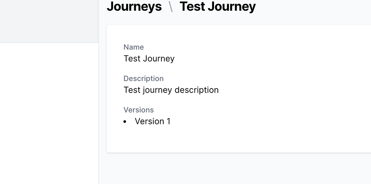Click the Test Journey breadcrumb title
Image resolution: width=371 pixels, height=184 pixels.
click(x=217, y=7)
